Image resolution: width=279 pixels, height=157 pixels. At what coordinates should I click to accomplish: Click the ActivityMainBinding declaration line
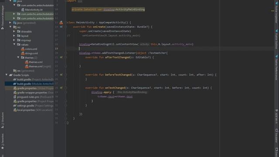point(108,10)
